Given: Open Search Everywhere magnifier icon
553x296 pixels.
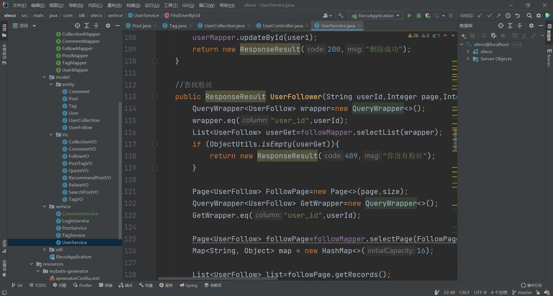Looking at the screenshot, I should tap(529, 16).
